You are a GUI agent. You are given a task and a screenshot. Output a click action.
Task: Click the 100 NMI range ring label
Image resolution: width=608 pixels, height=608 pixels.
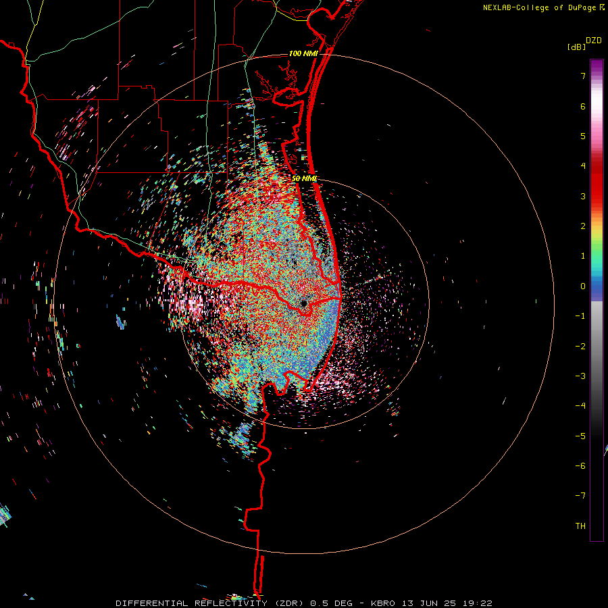click(303, 53)
